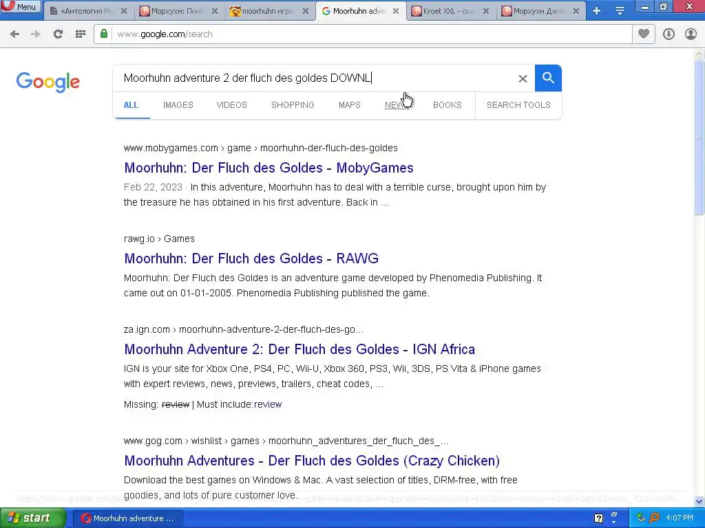Close the active Moorhuhn adve tab
Viewport: 705px width, 528px height.
(396, 11)
